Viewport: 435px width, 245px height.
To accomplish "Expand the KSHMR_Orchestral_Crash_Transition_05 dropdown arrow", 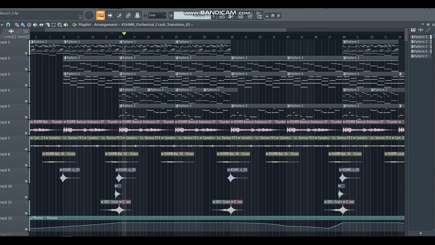I will pos(192,25).
